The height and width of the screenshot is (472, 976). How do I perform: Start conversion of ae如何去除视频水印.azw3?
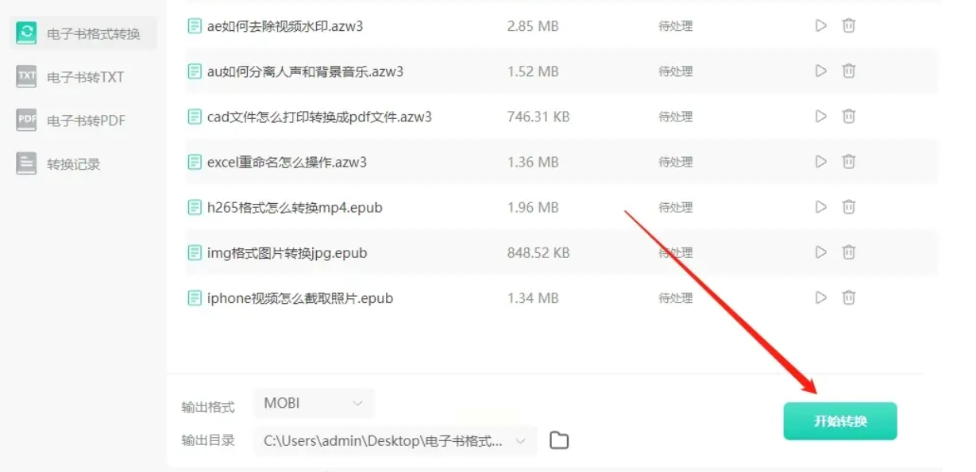point(821,26)
